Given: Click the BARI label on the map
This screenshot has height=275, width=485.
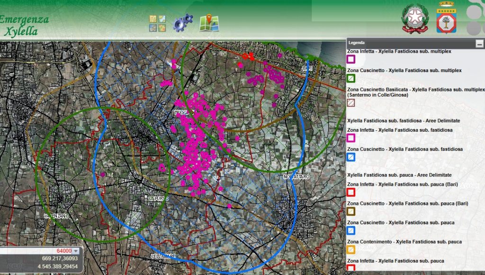Looking at the screenshot, I should tap(307, 68).
